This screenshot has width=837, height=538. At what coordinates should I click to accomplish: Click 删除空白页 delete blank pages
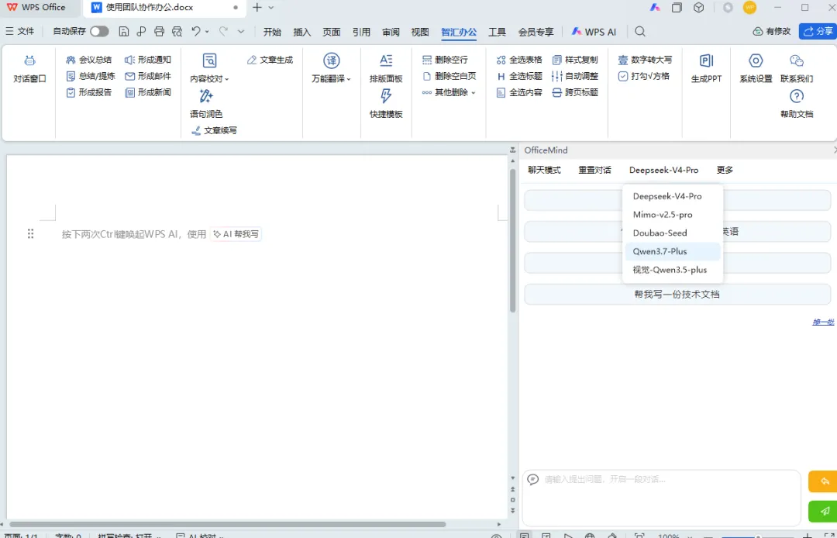click(449, 76)
